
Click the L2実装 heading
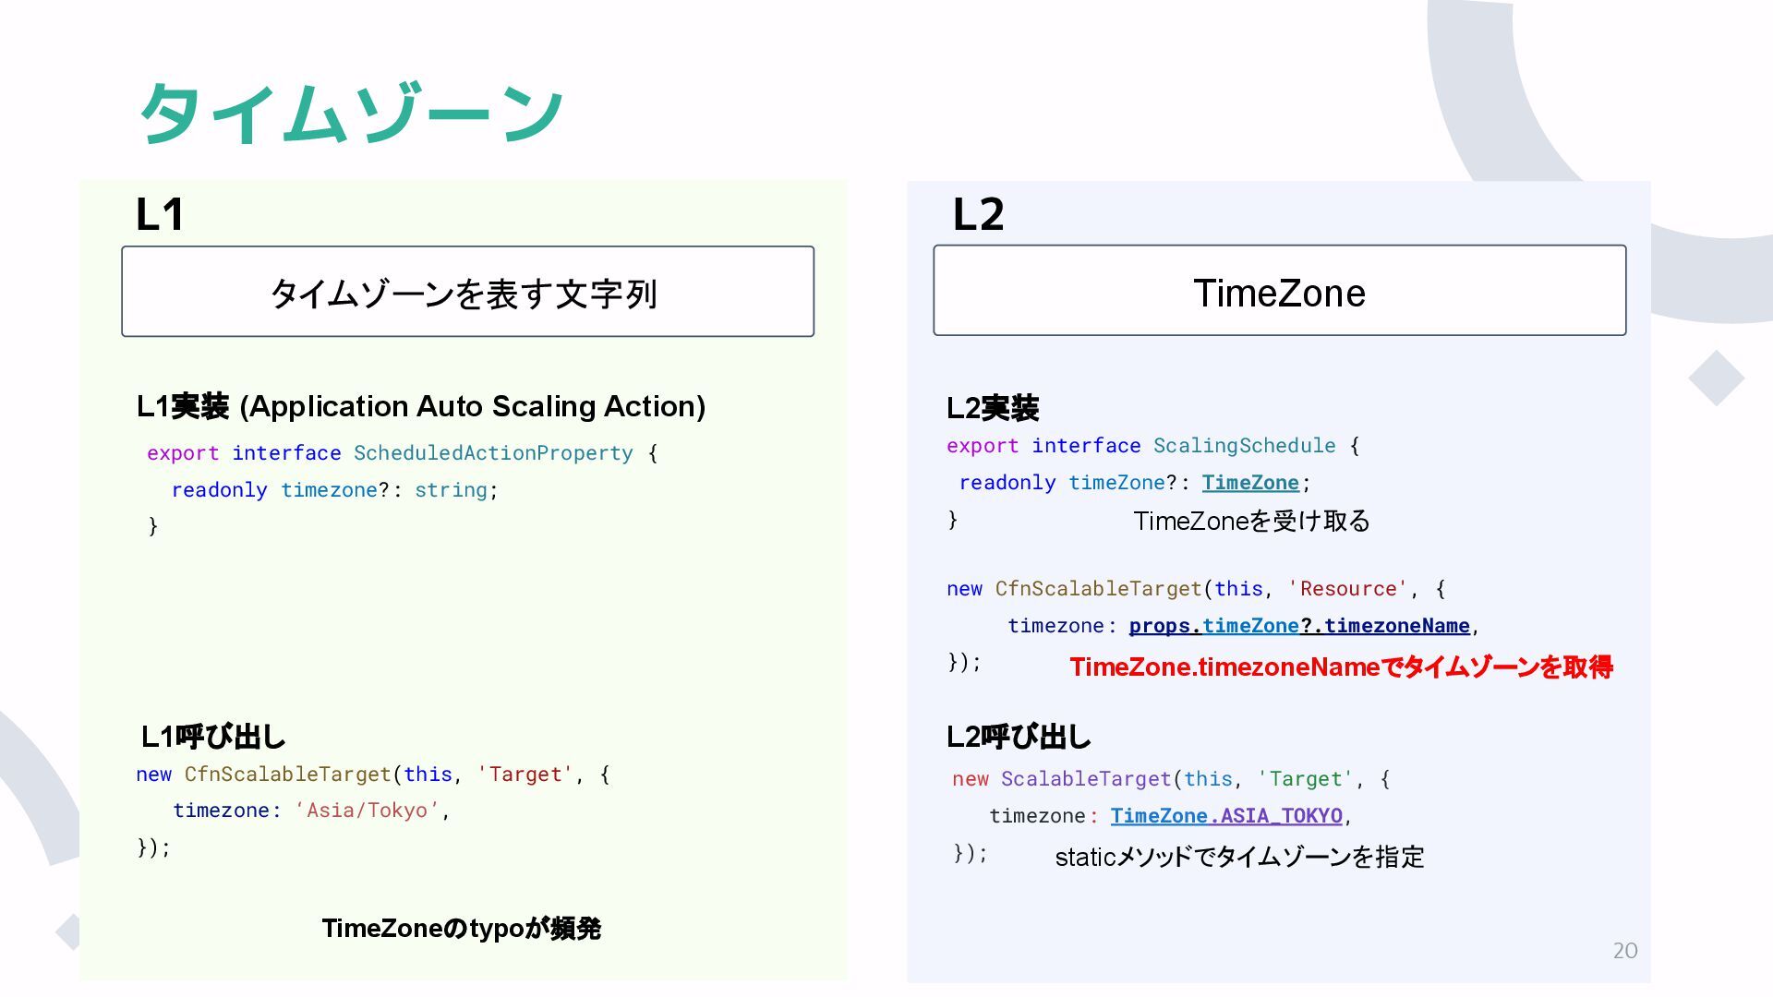pyautogui.click(x=993, y=408)
